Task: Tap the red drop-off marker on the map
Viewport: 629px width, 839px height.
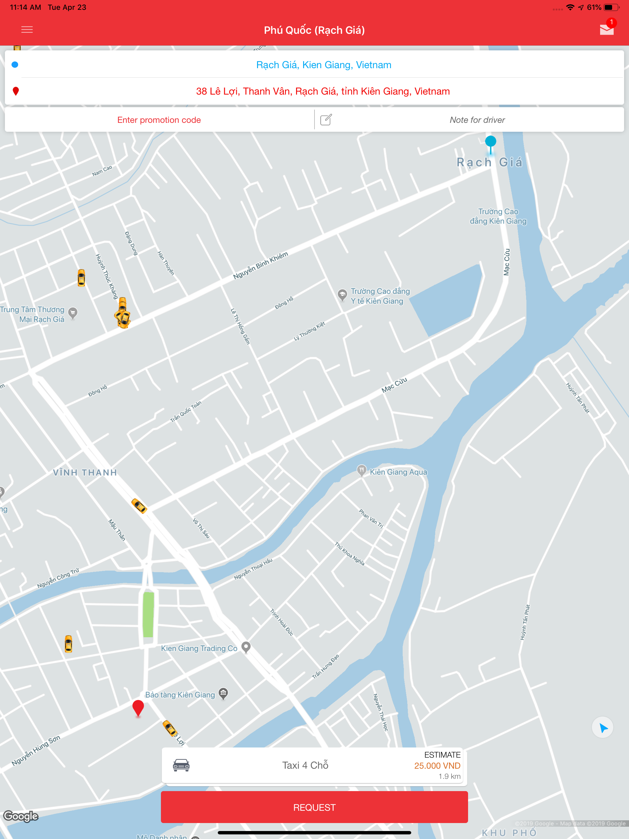Action: pyautogui.click(x=138, y=708)
